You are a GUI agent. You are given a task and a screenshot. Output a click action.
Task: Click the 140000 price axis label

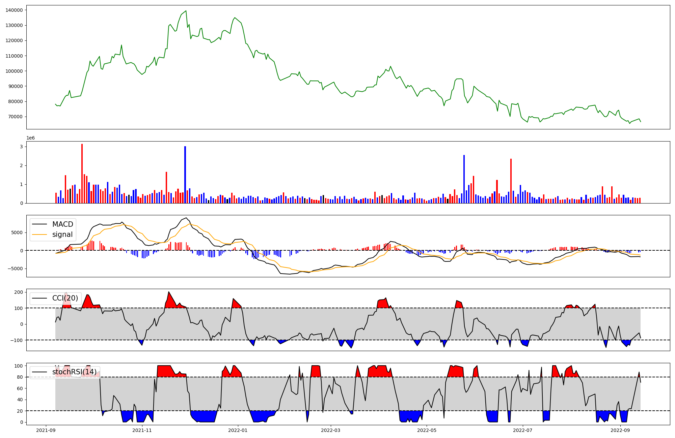coord(14,10)
